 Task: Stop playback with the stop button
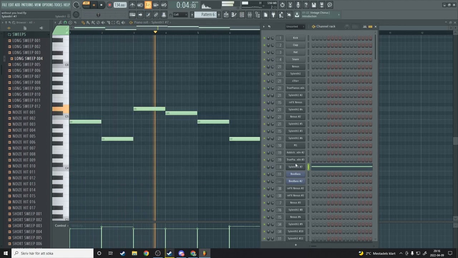(101, 5)
